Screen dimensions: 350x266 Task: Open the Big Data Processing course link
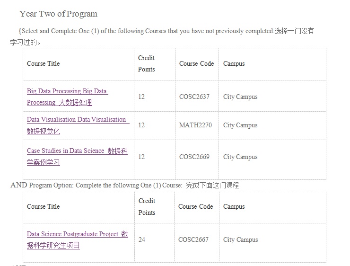click(68, 97)
